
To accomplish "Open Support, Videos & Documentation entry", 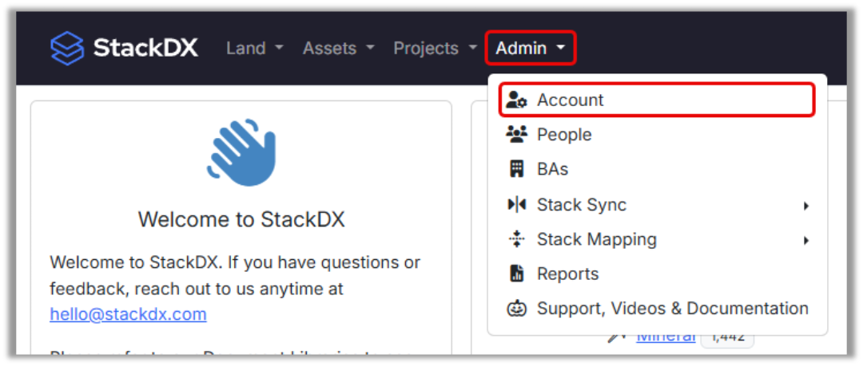I will pyautogui.click(x=672, y=309).
